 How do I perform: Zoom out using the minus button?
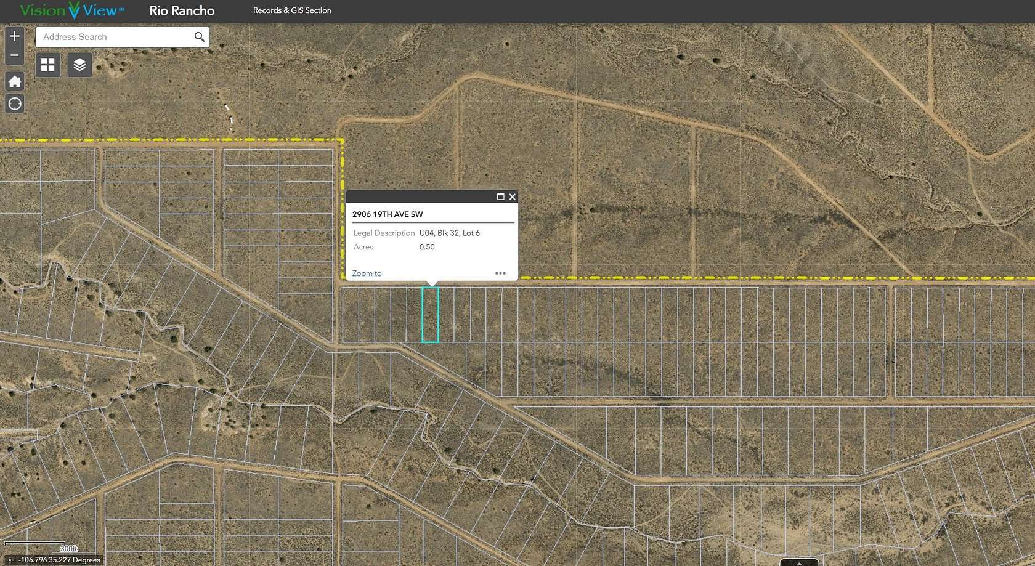[x=14, y=55]
